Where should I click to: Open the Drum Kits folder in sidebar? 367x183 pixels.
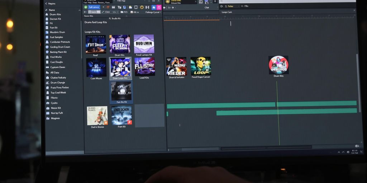coord(55,14)
